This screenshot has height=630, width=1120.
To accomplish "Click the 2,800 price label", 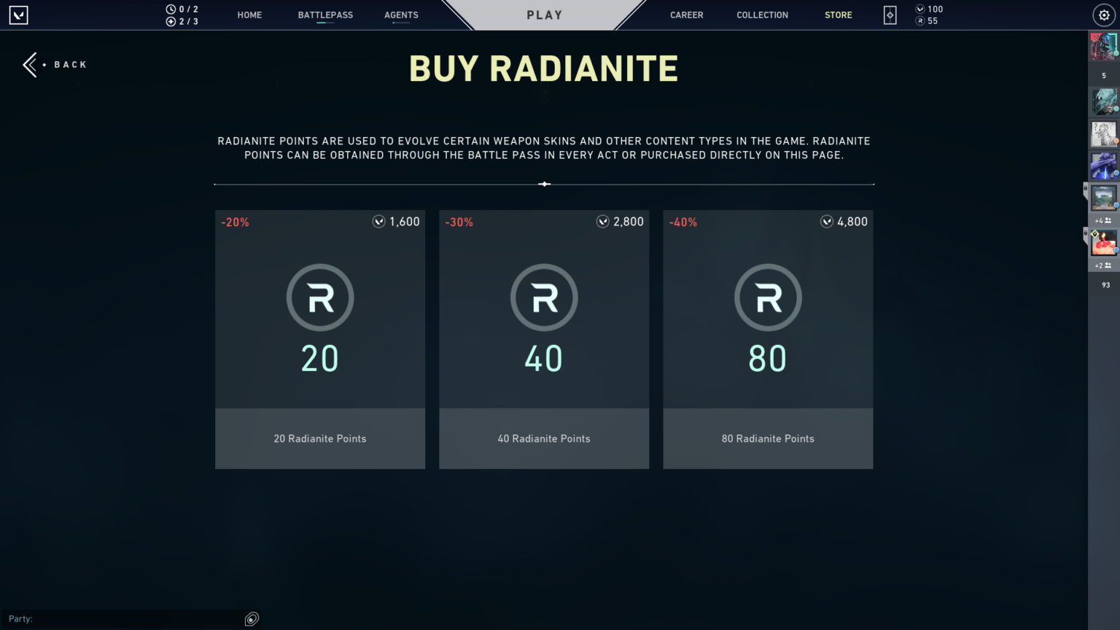I will click(629, 222).
